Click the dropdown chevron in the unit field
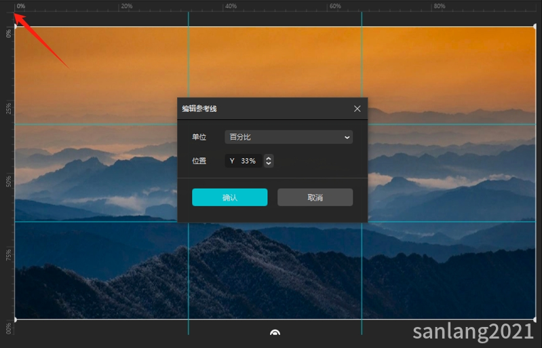Image resolution: width=542 pixels, height=348 pixels. click(x=347, y=137)
